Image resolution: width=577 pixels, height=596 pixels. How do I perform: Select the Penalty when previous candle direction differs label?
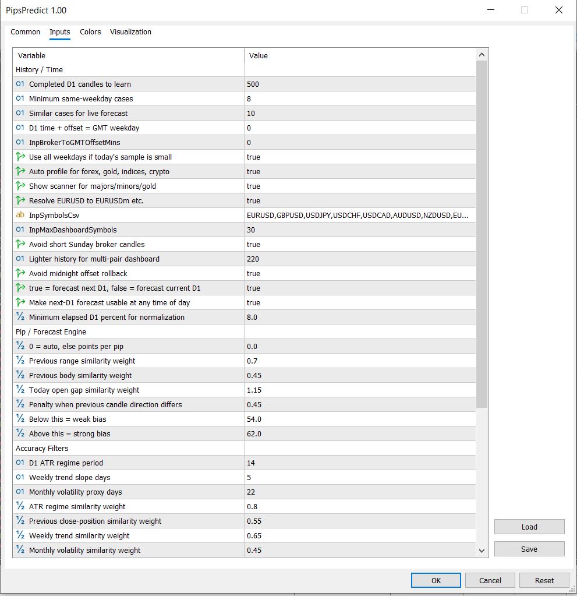coord(105,404)
